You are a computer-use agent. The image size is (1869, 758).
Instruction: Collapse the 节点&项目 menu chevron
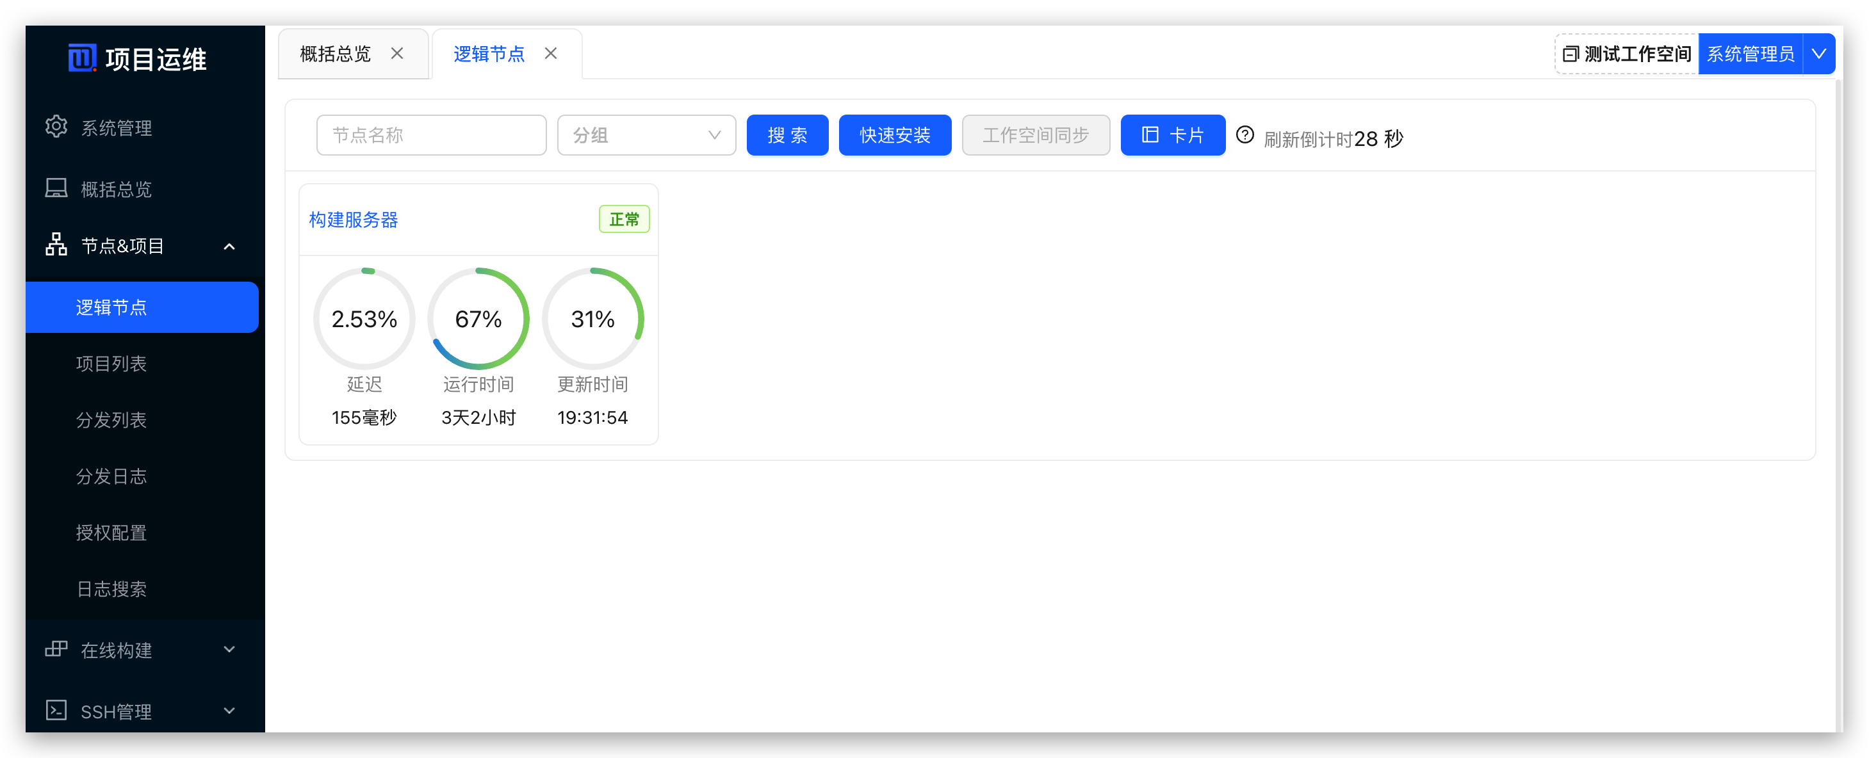(229, 246)
